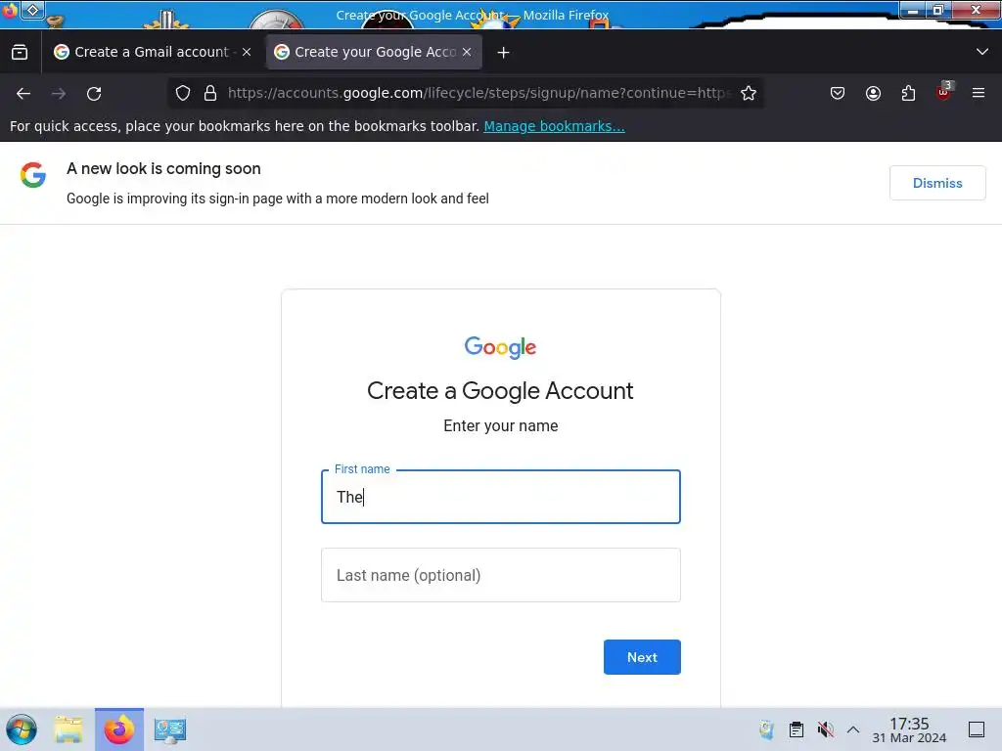
Task: Click the window menu icon in title bar
Action: pyautogui.click(x=33, y=10)
